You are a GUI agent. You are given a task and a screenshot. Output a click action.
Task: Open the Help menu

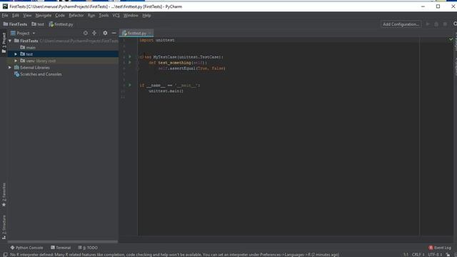(x=146, y=16)
